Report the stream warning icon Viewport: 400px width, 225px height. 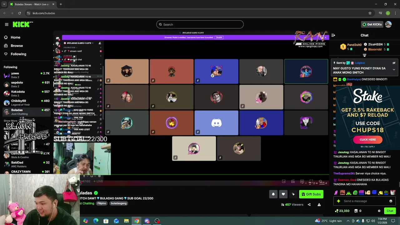point(319,205)
